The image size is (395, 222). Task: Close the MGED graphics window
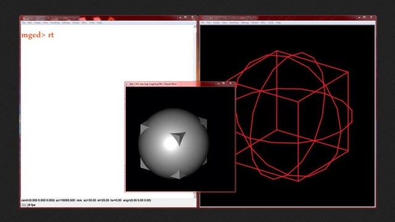click(x=371, y=17)
